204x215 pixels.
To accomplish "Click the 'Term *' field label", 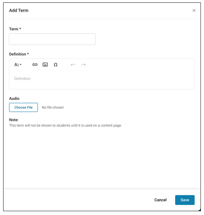I will pyautogui.click(x=15, y=29).
